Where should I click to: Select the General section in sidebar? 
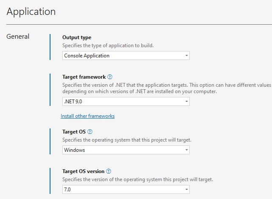pos(18,37)
